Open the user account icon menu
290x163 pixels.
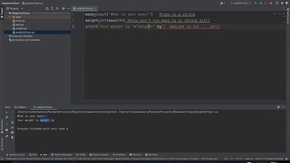(222, 3)
